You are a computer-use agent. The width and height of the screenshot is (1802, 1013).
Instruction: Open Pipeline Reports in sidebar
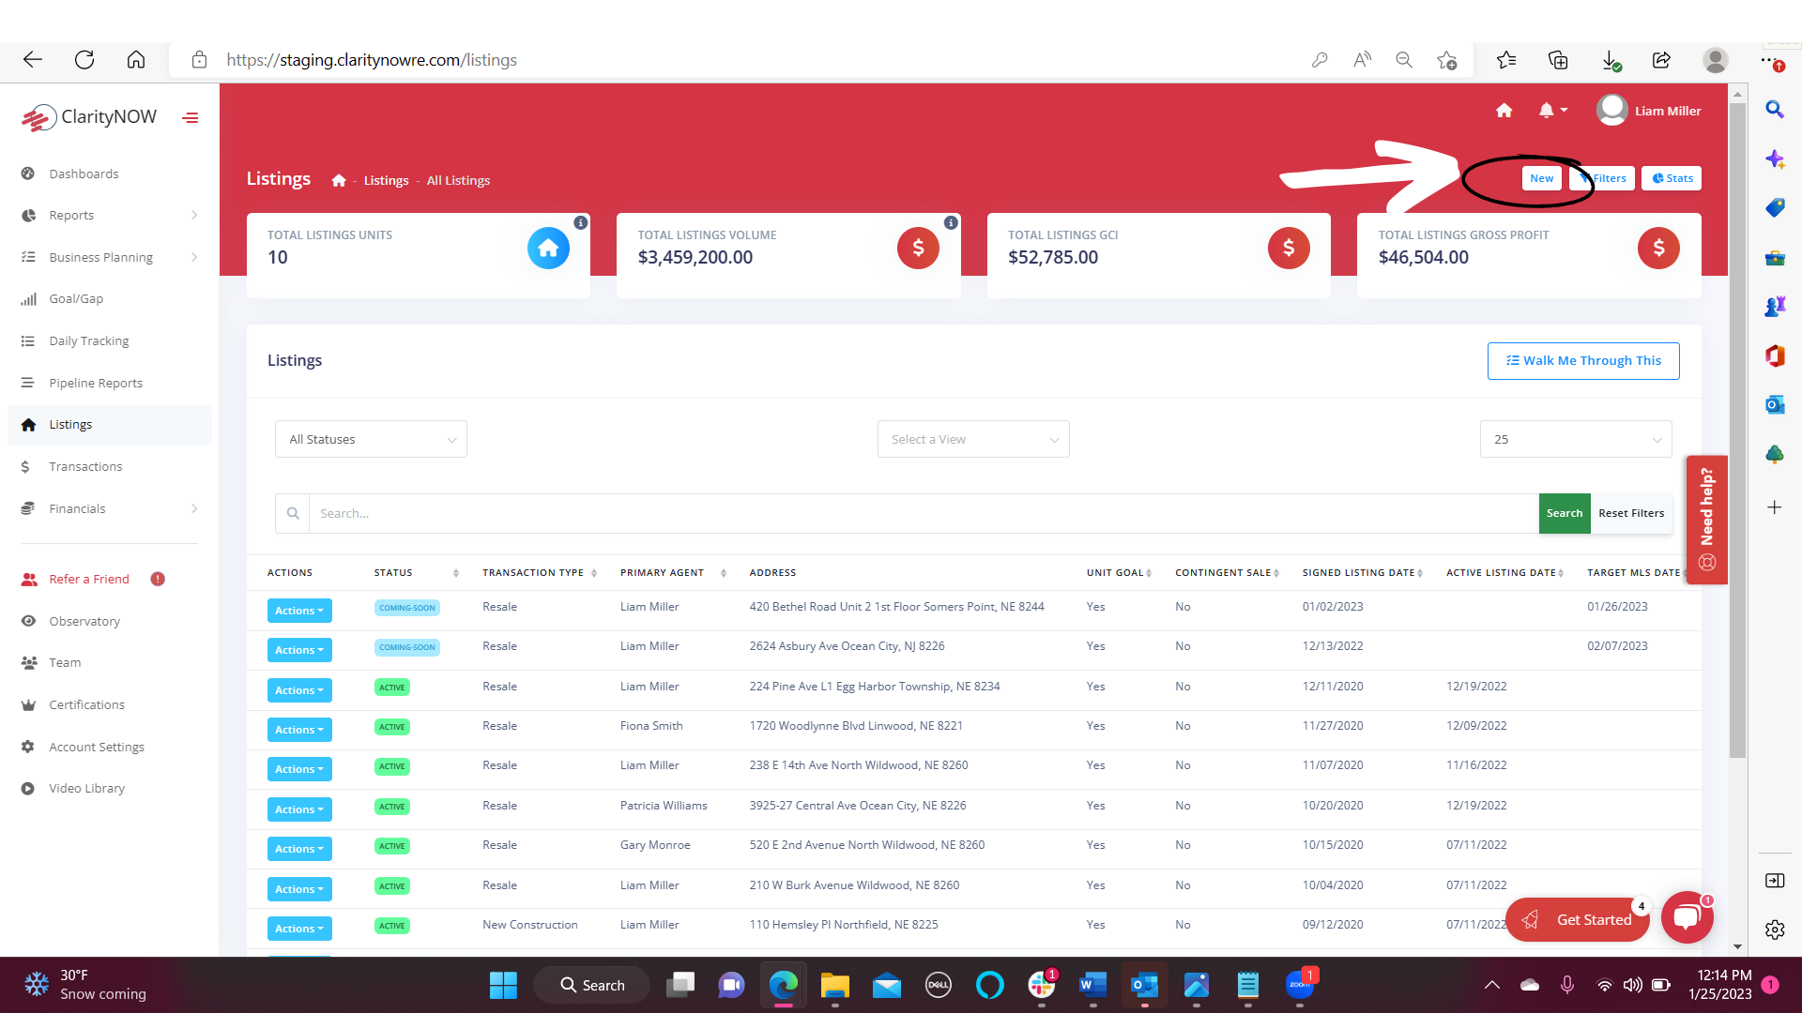(x=96, y=383)
